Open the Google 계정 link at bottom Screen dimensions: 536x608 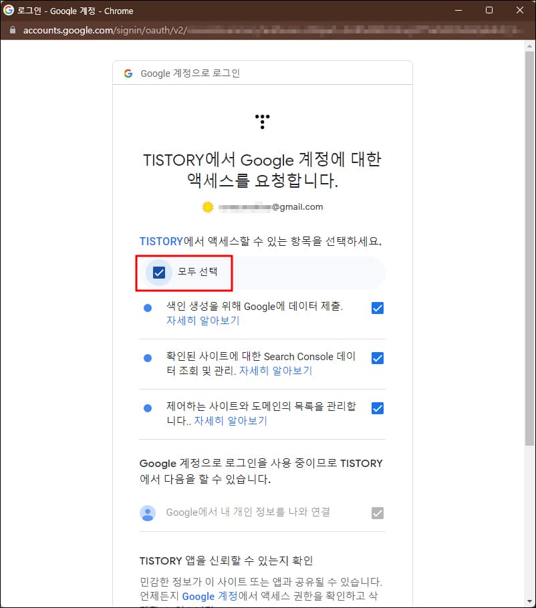209,596
